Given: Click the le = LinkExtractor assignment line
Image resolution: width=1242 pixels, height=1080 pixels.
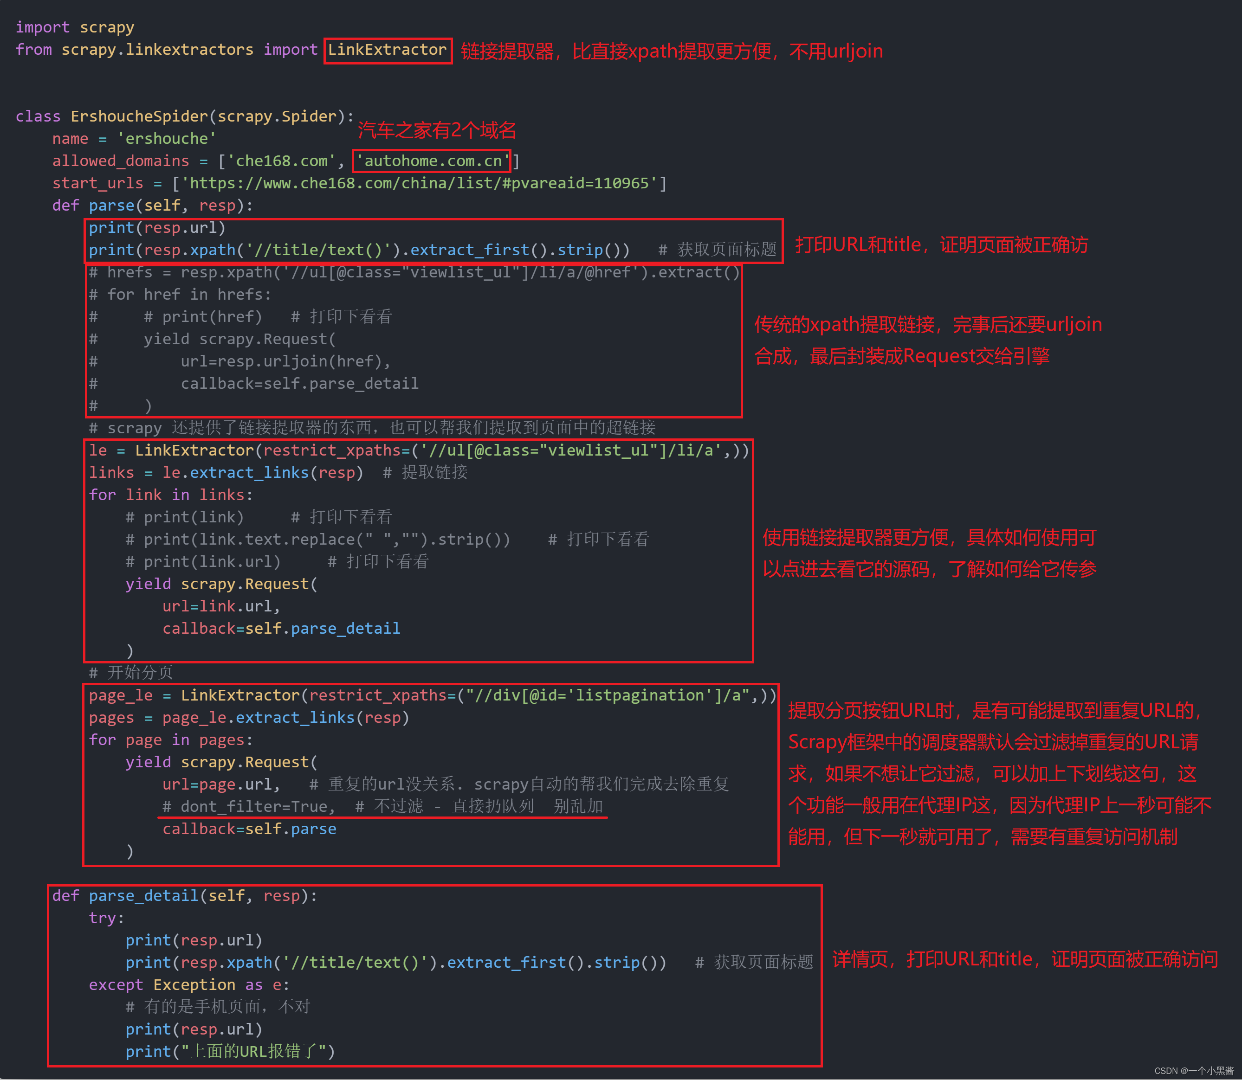Looking at the screenshot, I should tap(419, 450).
